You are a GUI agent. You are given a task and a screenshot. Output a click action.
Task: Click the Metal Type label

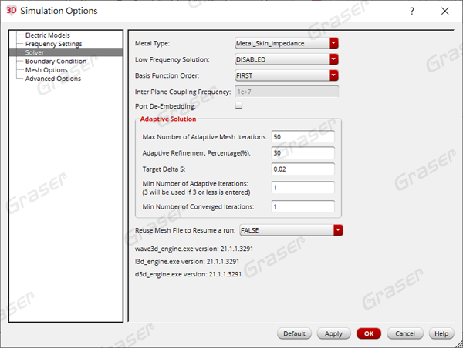point(152,43)
